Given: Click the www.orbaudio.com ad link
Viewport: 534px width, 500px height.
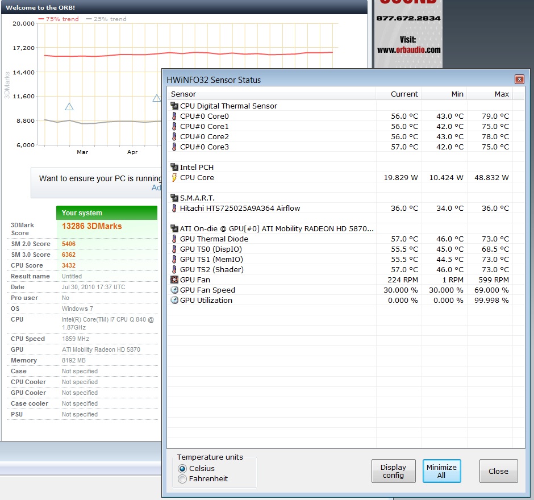Looking at the screenshot, I should 408,50.
